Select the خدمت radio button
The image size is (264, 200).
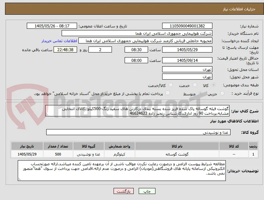(195, 85)
